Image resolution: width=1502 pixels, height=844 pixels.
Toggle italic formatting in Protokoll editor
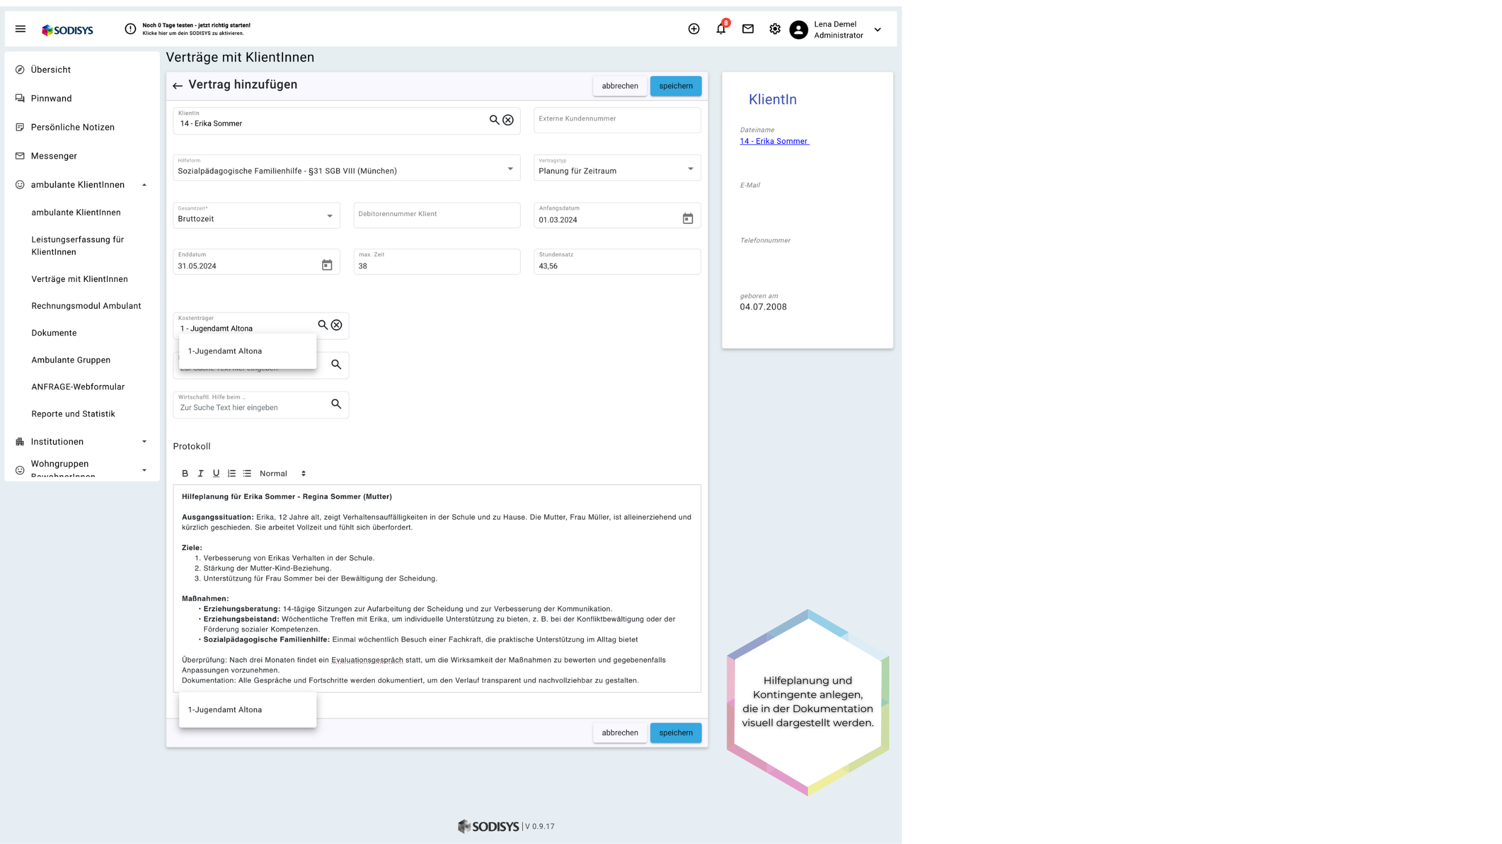click(x=201, y=473)
